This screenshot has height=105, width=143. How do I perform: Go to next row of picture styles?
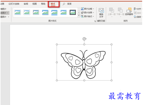click(79, 12)
